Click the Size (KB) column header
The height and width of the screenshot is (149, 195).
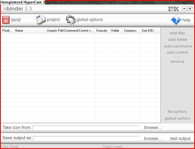(x=148, y=31)
